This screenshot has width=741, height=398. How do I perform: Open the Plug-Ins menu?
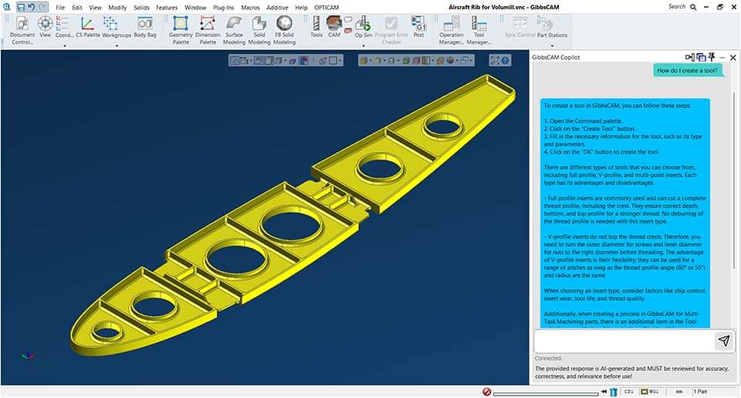tap(224, 7)
